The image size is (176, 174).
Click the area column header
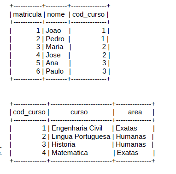(x=135, y=112)
